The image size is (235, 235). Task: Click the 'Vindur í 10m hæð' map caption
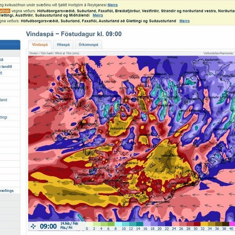coord(54,53)
